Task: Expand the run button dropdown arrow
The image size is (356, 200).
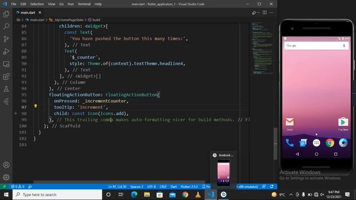Action: (258, 13)
